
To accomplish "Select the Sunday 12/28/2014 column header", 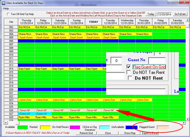I will tap(77, 22).
